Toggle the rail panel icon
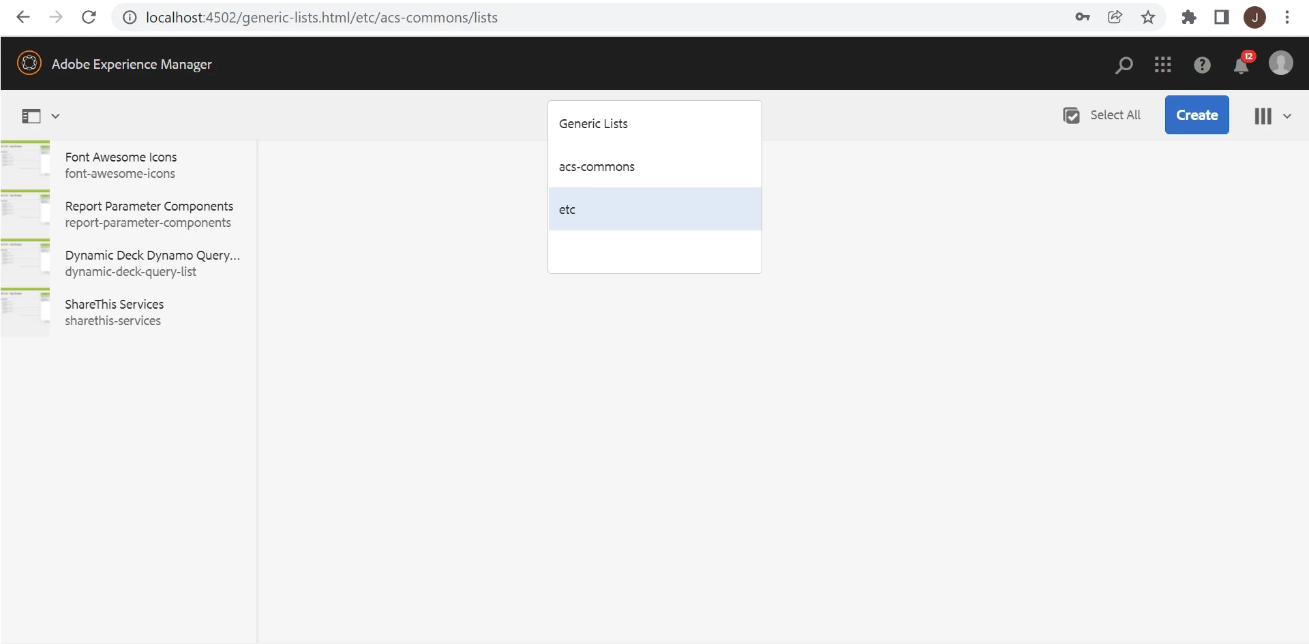Image resolution: width=1309 pixels, height=644 pixels. (x=31, y=116)
